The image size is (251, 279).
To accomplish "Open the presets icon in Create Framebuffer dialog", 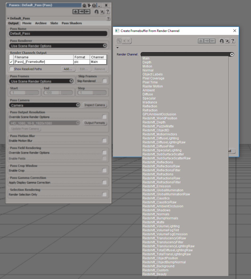I will click(227, 41).
